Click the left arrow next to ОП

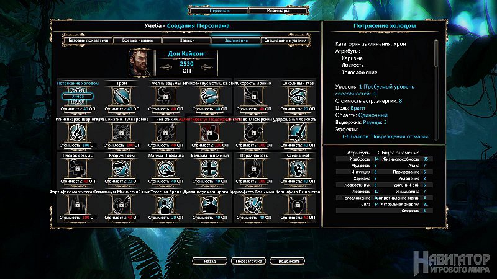point(166,67)
